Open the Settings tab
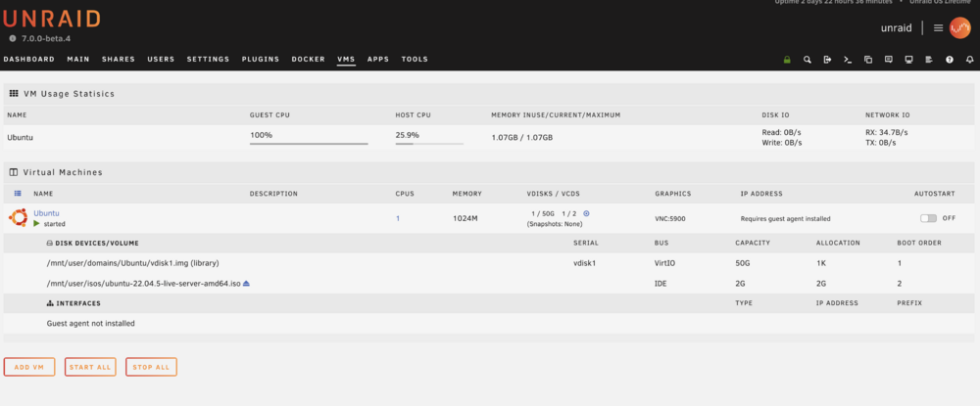The image size is (980, 406). 208,60
